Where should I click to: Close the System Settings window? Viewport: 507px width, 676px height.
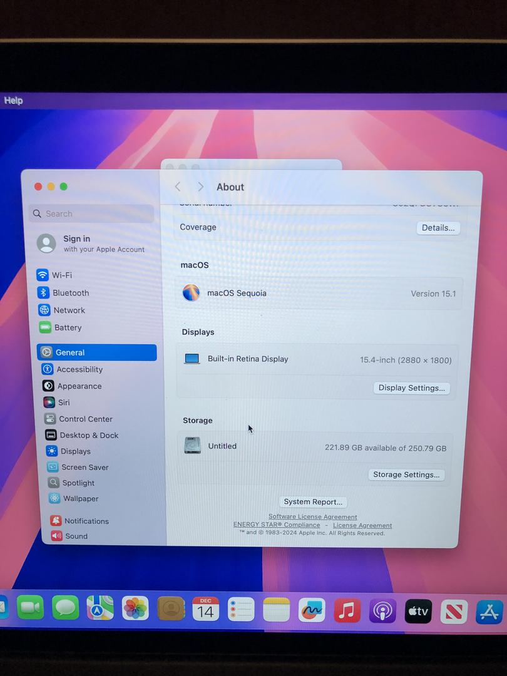pos(38,187)
